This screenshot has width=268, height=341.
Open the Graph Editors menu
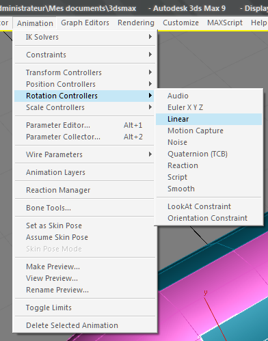pyautogui.click(x=85, y=23)
